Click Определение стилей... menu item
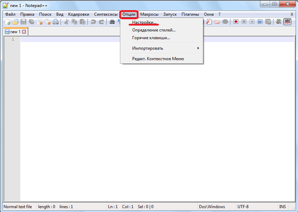This screenshot has height=212, width=298. click(154, 30)
